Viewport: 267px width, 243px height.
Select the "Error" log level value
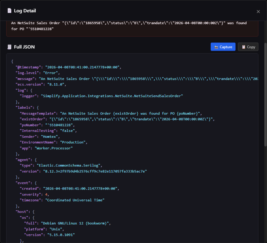click(x=51, y=73)
